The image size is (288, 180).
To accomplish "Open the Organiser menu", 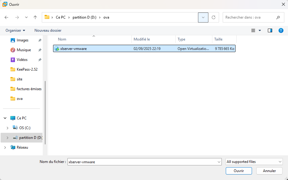I will click(x=15, y=30).
